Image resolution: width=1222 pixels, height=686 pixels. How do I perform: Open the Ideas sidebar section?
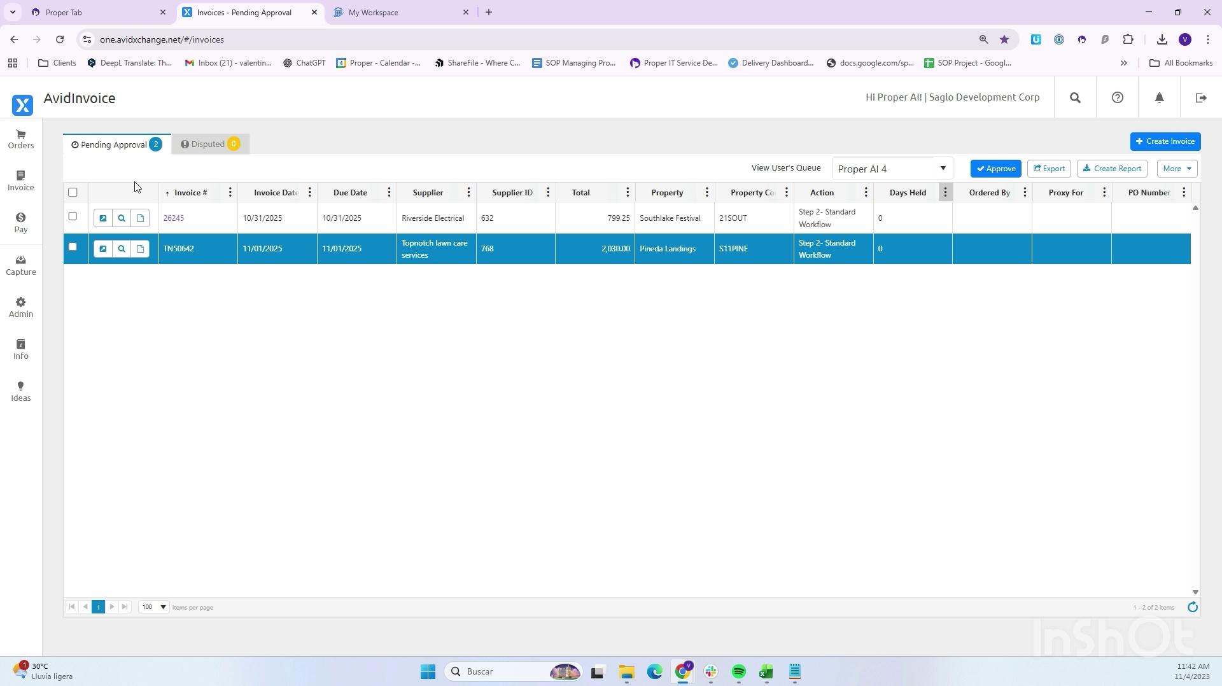click(x=21, y=391)
